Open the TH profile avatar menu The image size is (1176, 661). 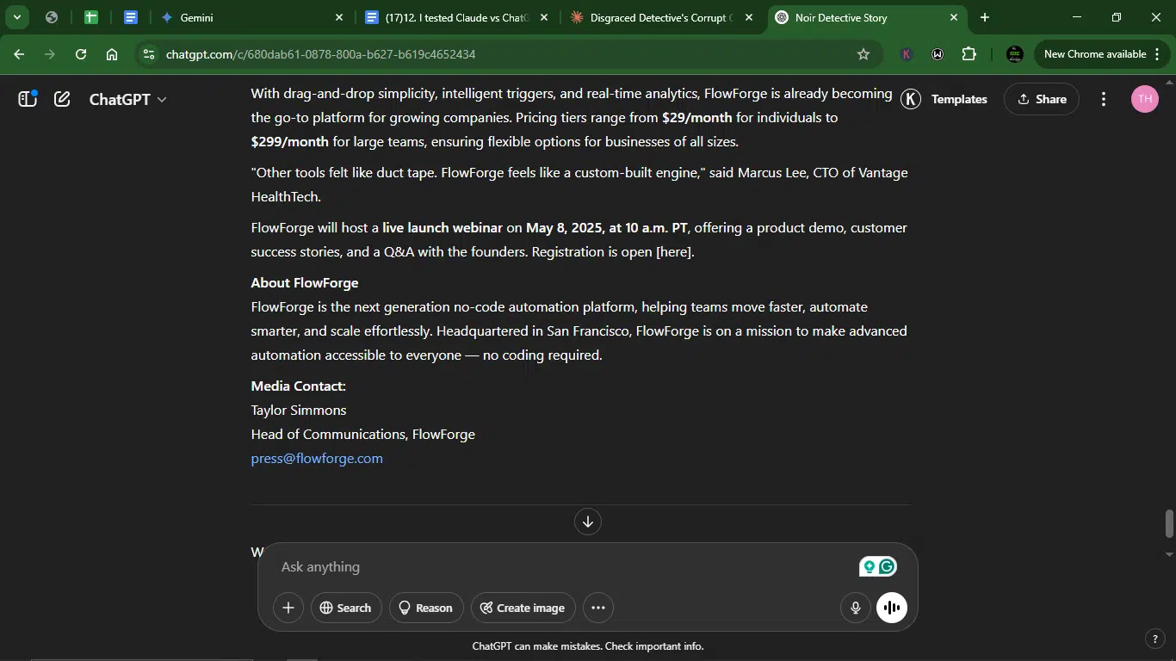click(x=1144, y=99)
